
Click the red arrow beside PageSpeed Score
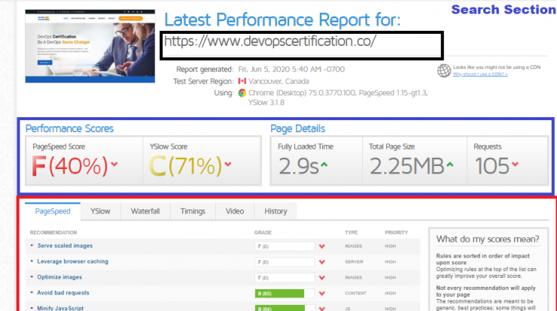pos(114,165)
